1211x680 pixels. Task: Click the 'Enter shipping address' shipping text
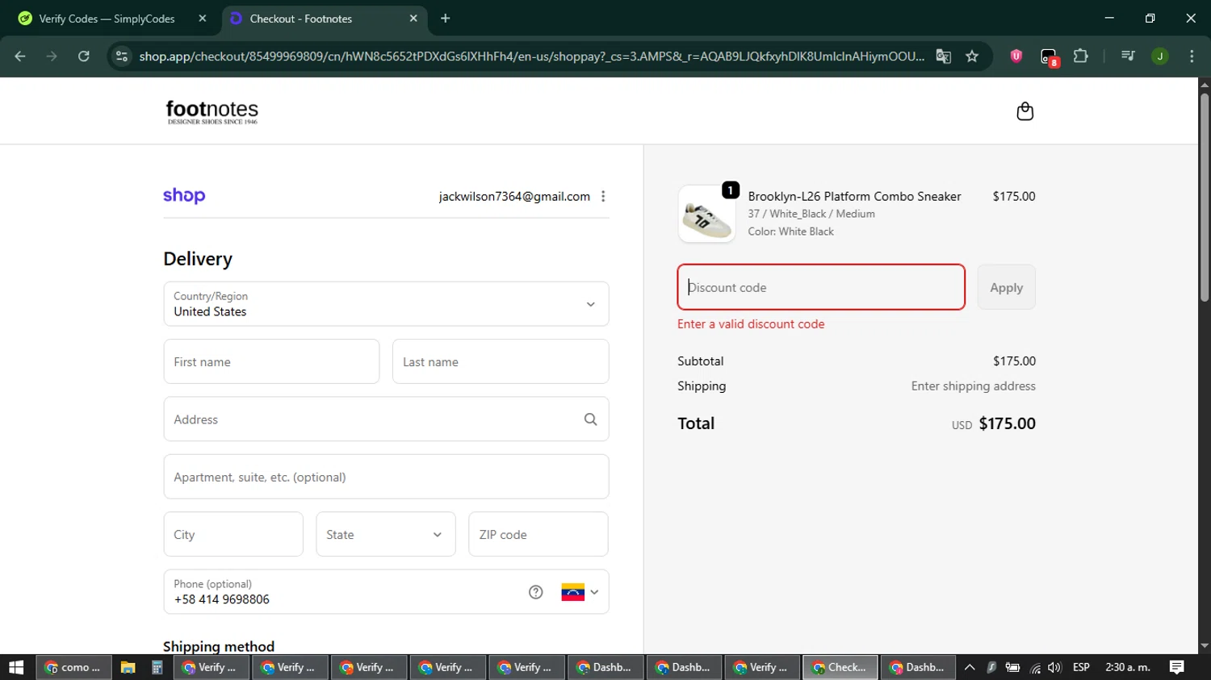tap(974, 386)
